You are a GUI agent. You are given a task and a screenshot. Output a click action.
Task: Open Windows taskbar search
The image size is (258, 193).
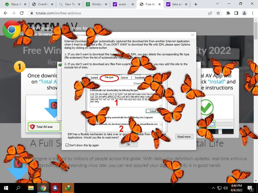(18, 188)
